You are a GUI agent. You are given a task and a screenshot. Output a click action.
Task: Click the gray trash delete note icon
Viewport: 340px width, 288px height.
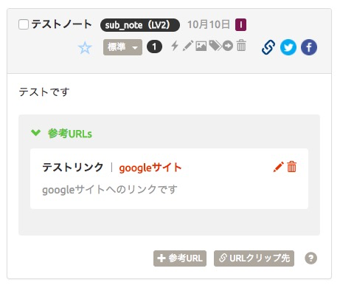[x=241, y=45]
